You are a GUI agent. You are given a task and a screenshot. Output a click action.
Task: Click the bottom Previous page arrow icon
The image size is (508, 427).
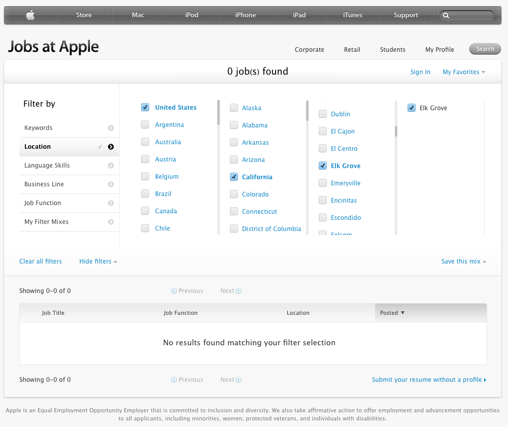click(174, 380)
